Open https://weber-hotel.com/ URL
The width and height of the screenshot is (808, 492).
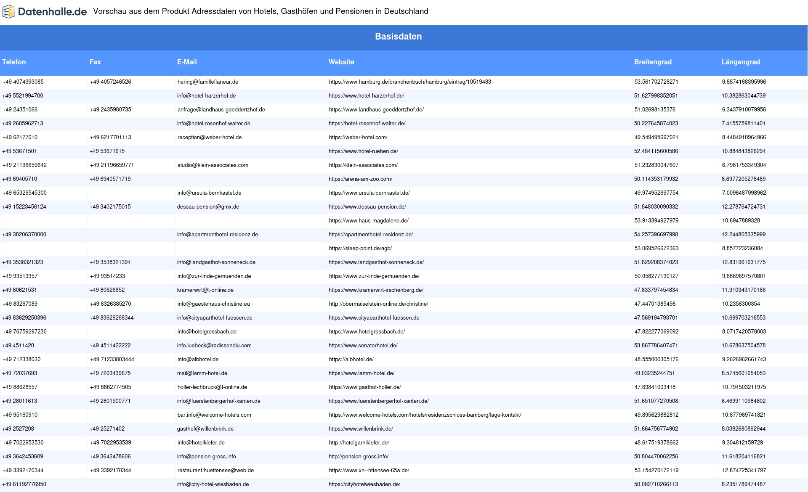coord(358,138)
